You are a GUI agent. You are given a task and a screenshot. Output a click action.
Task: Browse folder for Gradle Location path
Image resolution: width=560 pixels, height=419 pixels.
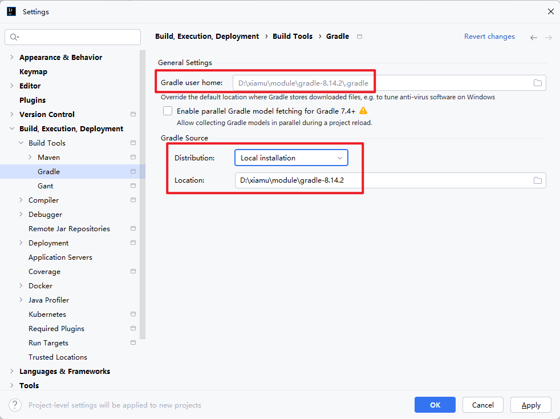(x=538, y=180)
